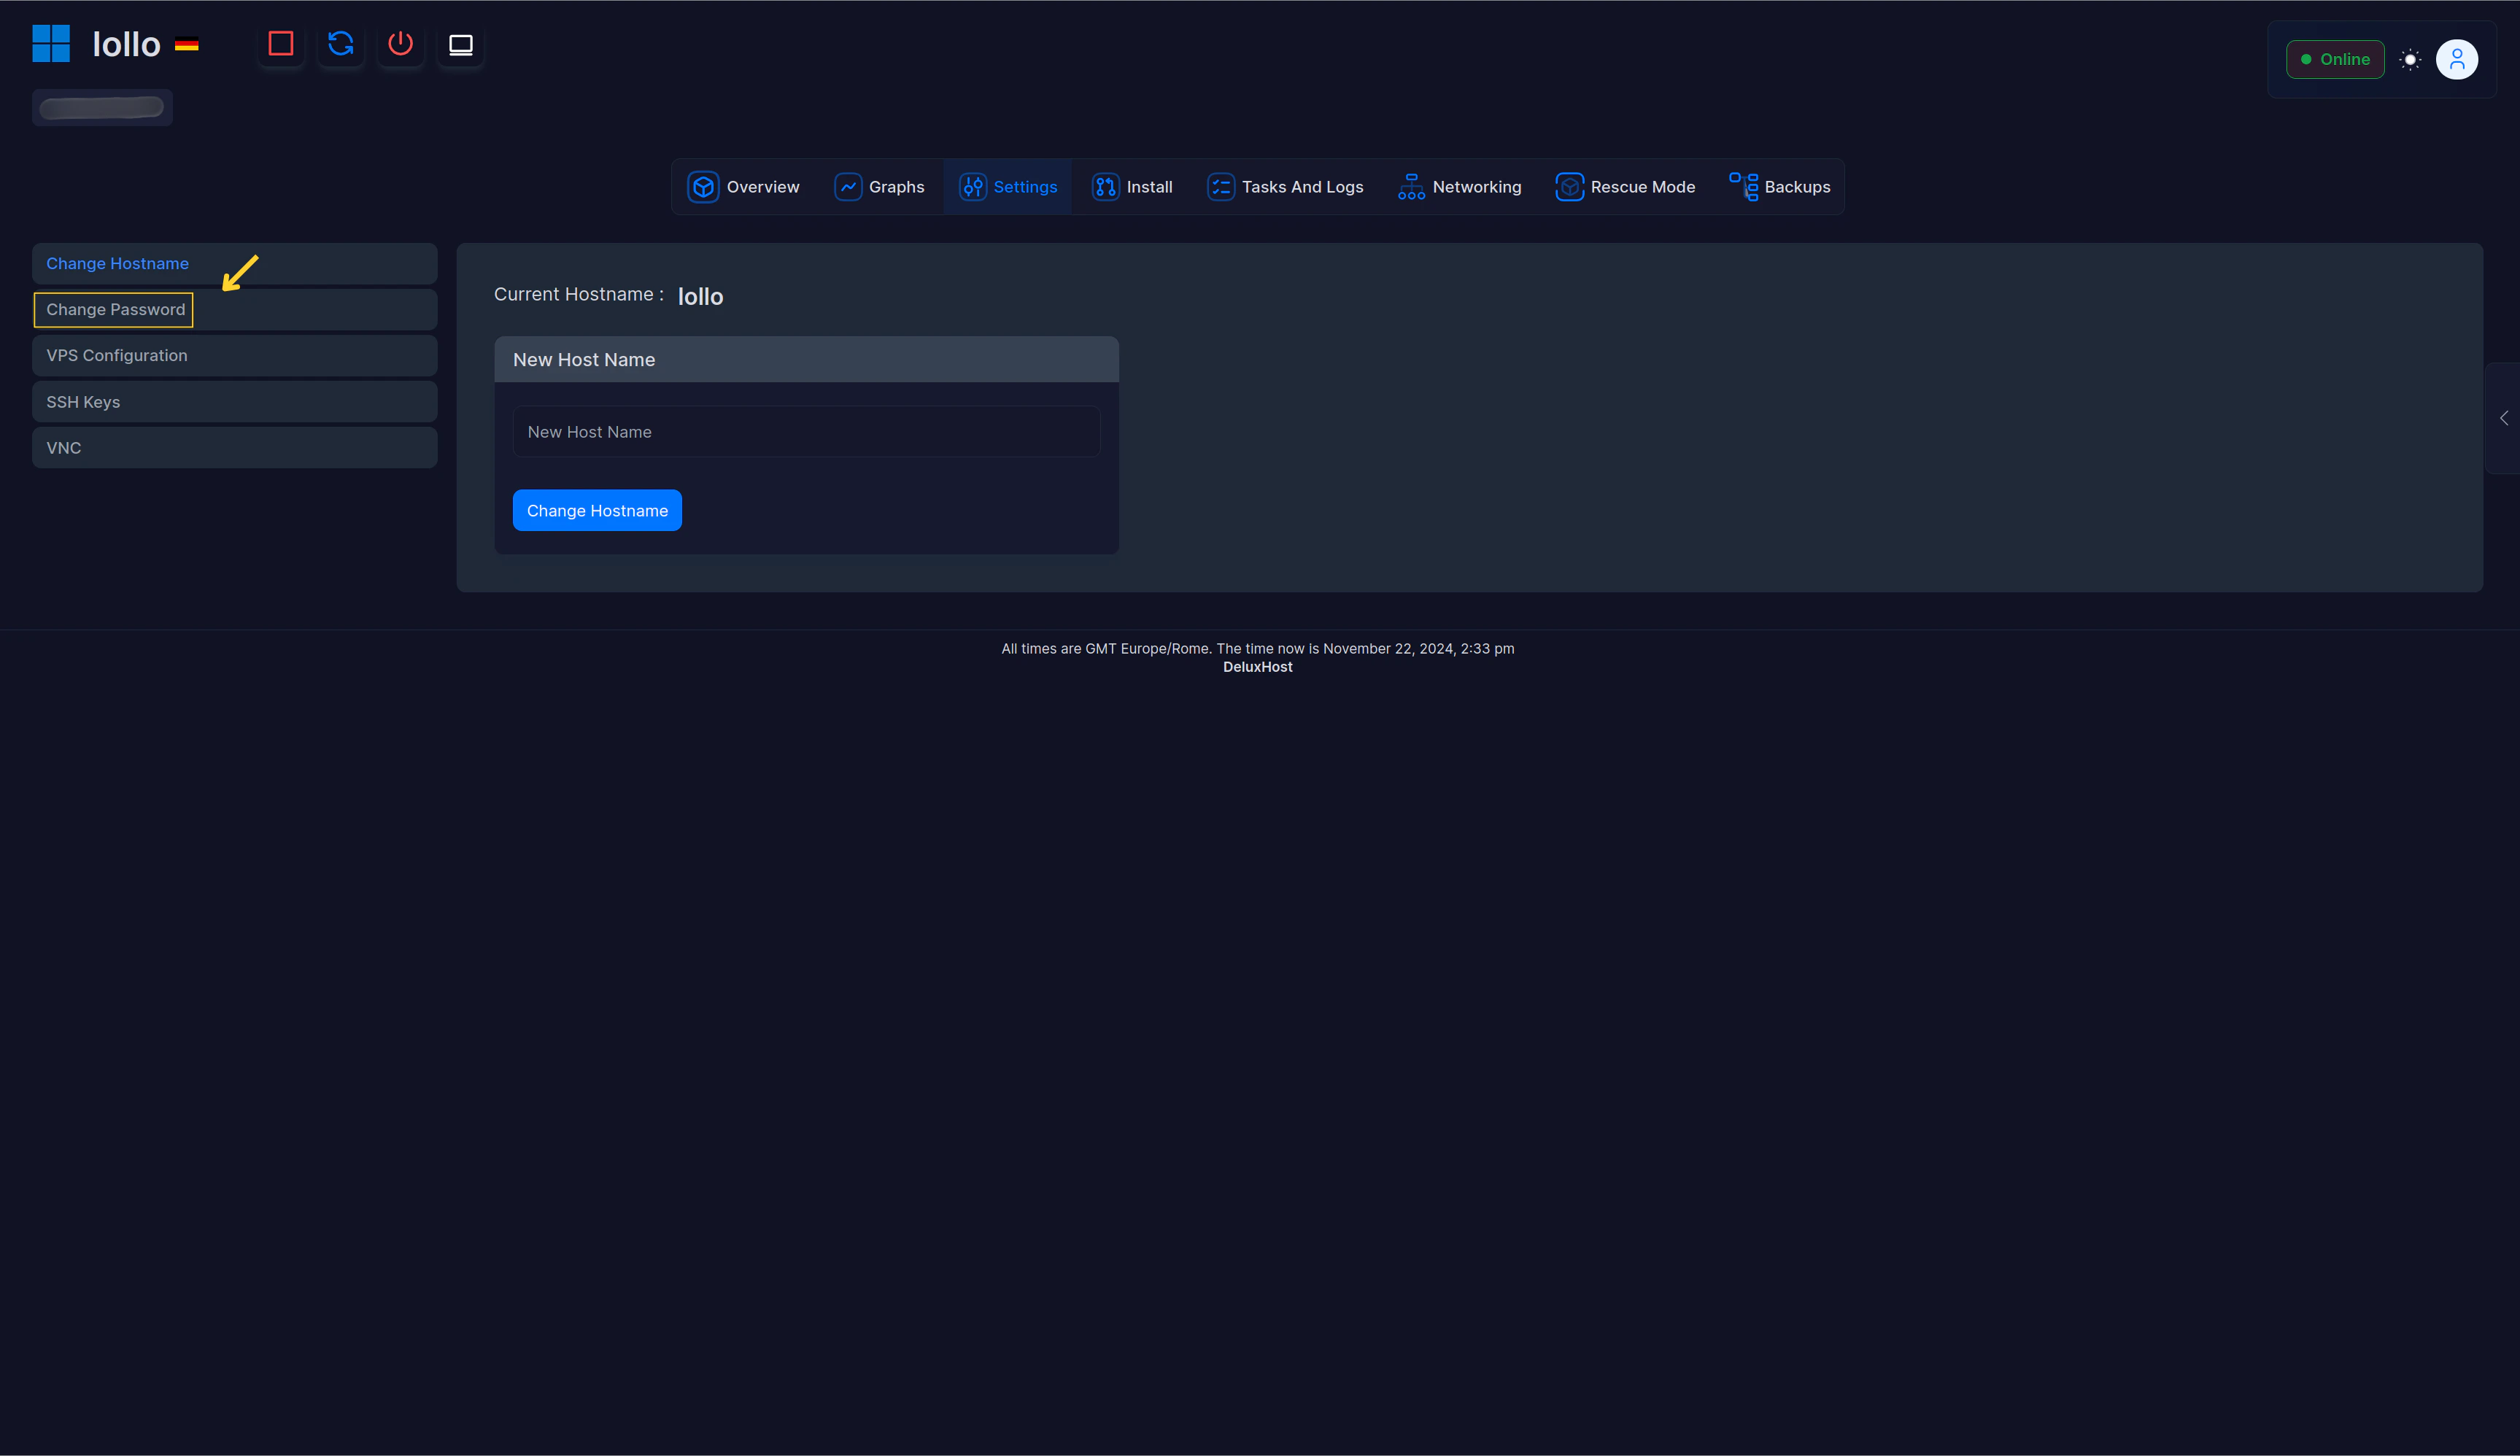Viewport: 2520px width, 1456px height.
Task: Open the Graphs tab
Action: coord(879,187)
